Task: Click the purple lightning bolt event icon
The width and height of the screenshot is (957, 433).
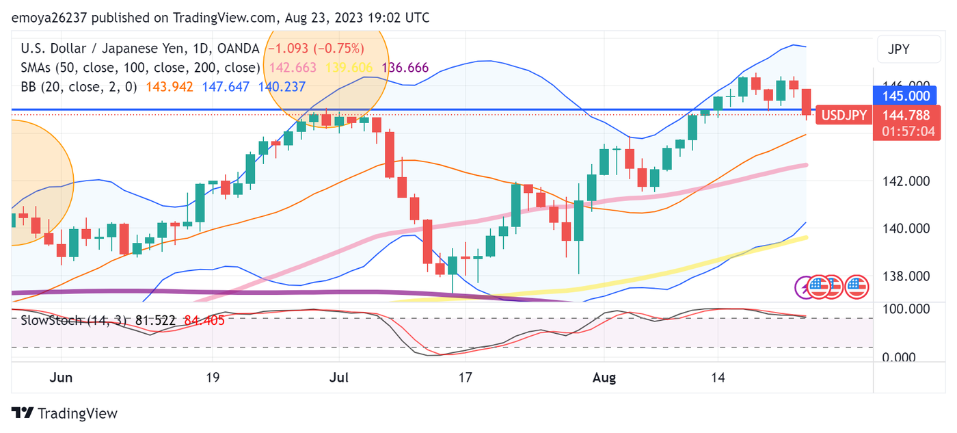Action: pyautogui.click(x=805, y=287)
